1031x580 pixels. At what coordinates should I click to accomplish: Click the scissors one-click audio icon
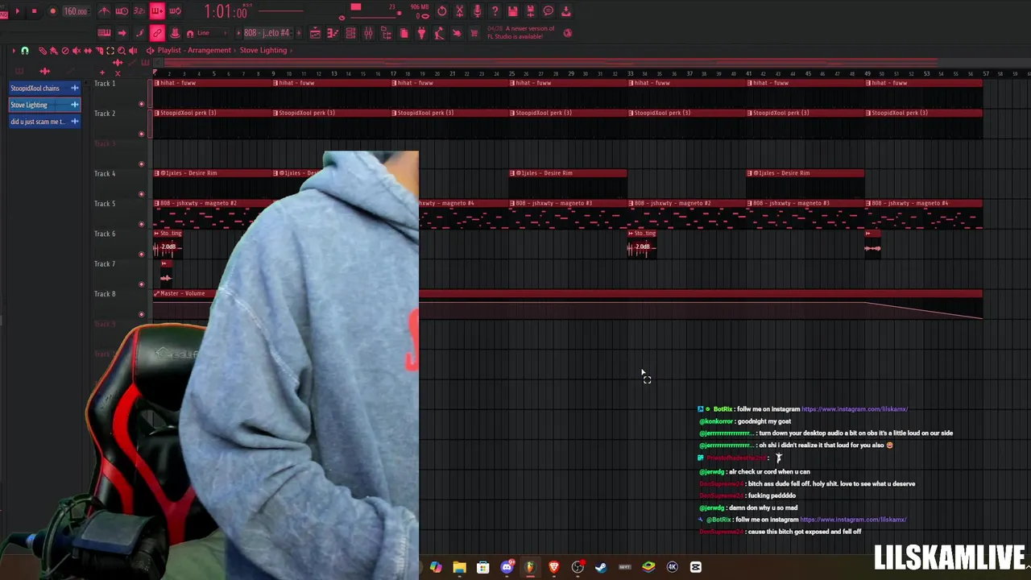pyautogui.click(x=459, y=11)
